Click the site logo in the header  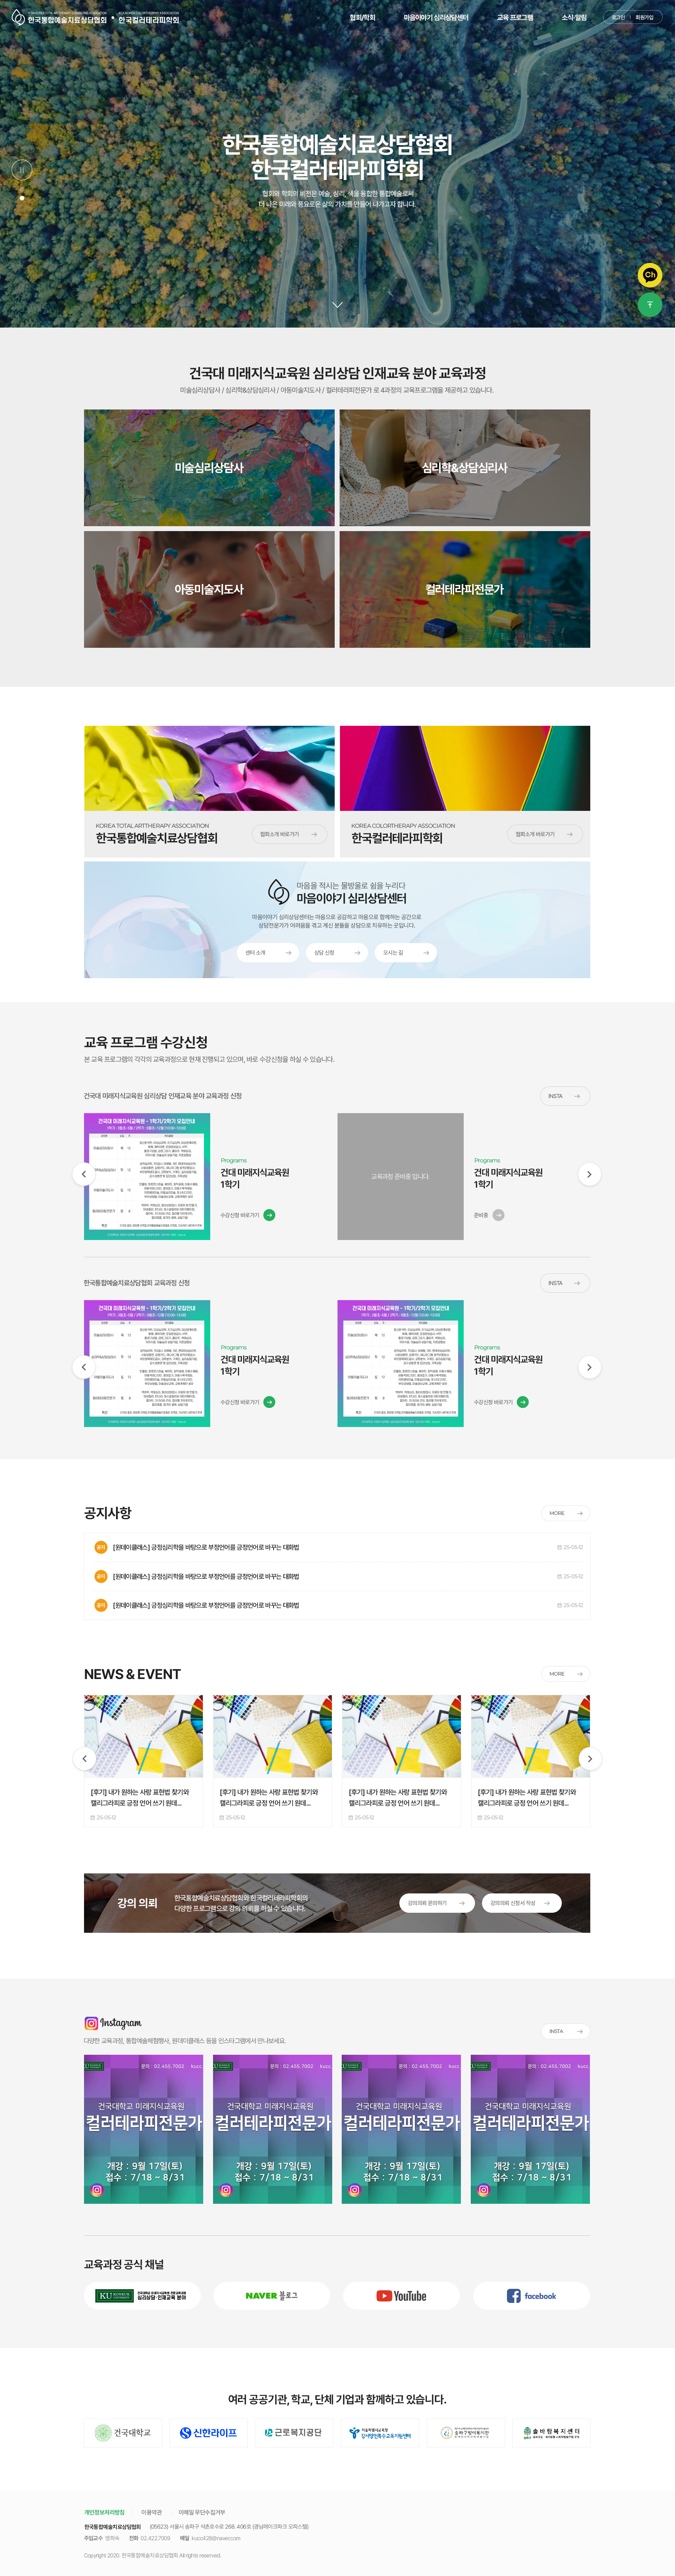point(60,18)
